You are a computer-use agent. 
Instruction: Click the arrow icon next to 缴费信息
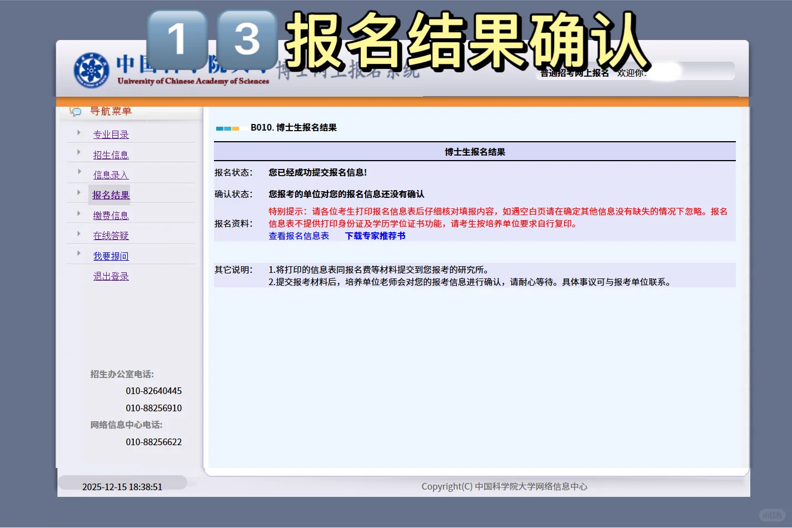tap(79, 213)
